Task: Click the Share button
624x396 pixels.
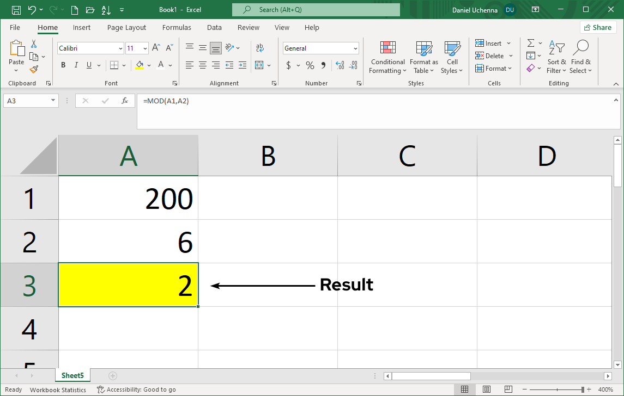Action: coord(598,27)
